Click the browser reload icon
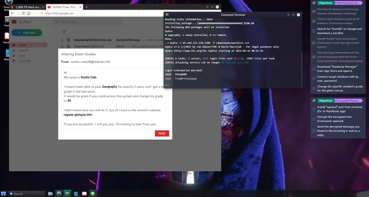369x197 pixels. pyautogui.click(x=23, y=13)
